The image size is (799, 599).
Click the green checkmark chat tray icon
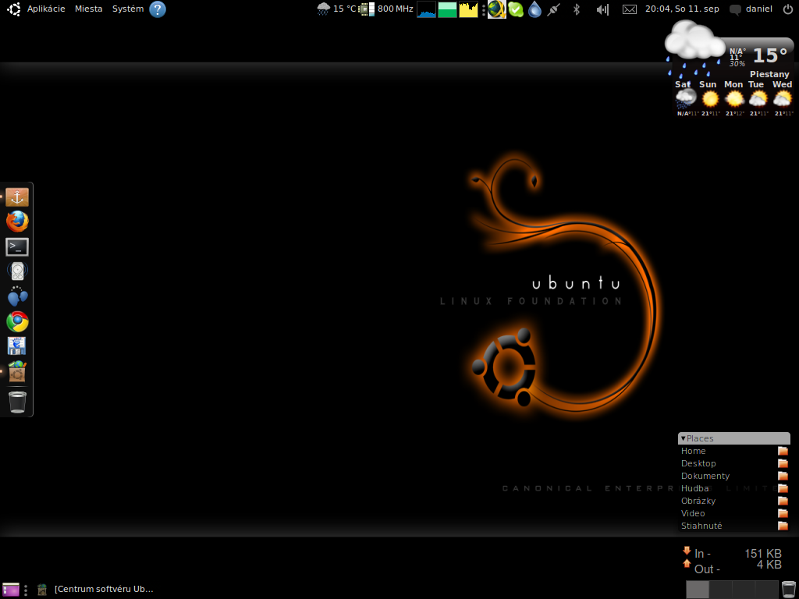(516, 9)
